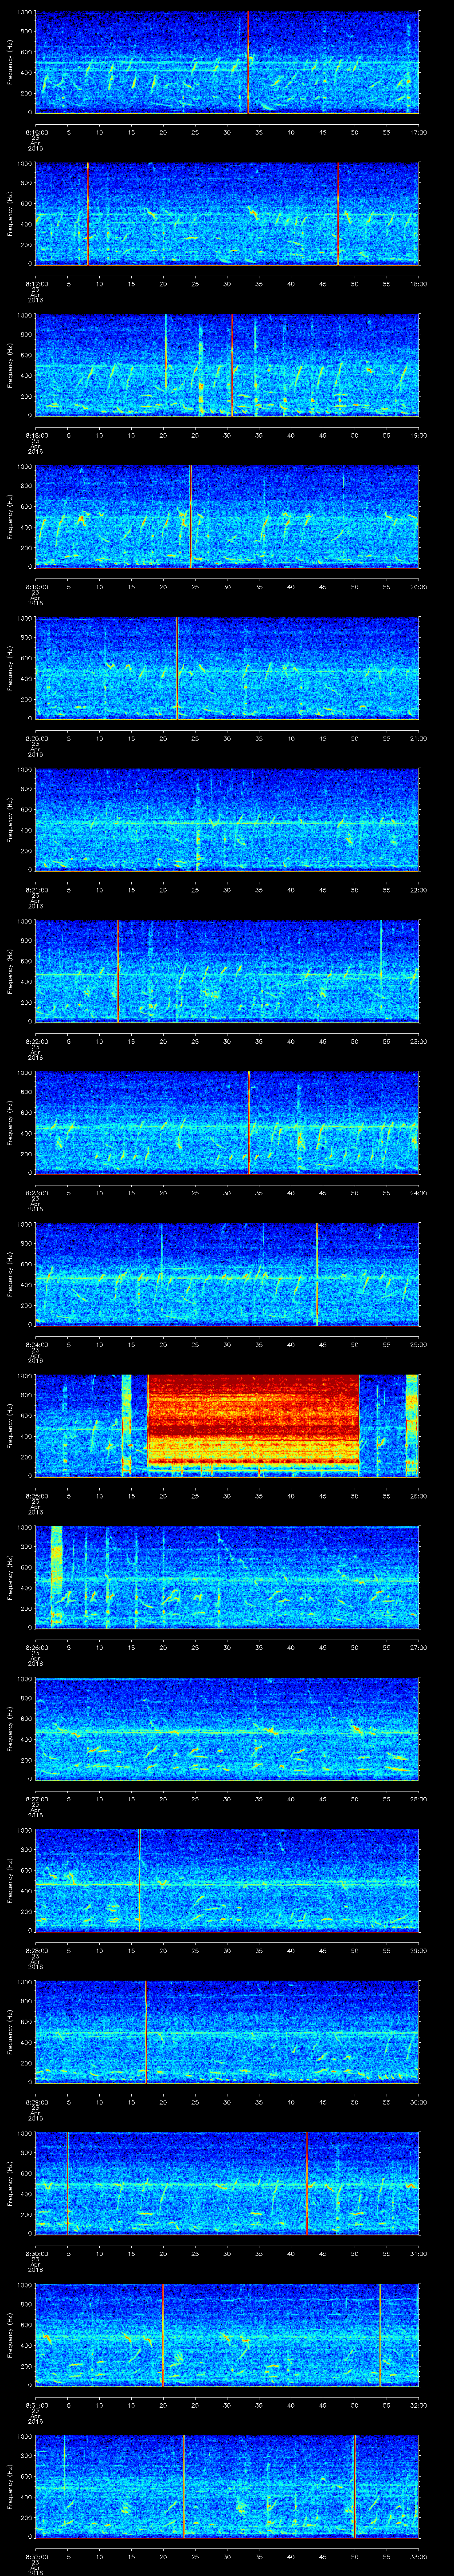Click the time label 8:19:00
454x2576 pixels.
tap(36, 587)
